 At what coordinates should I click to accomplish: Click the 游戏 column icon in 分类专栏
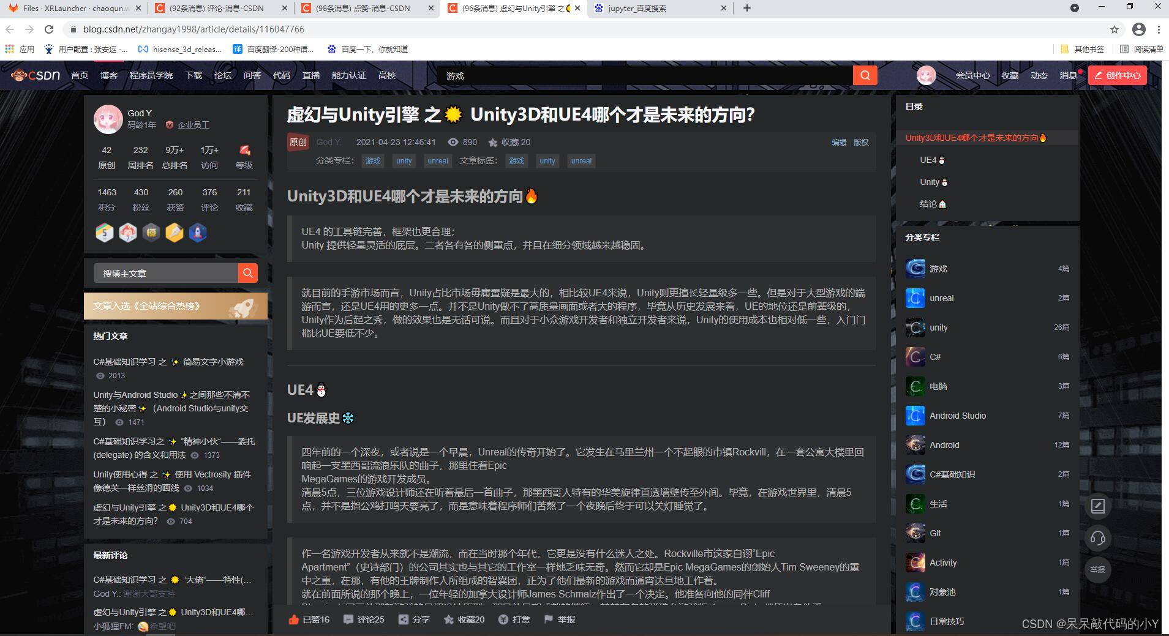point(915,268)
